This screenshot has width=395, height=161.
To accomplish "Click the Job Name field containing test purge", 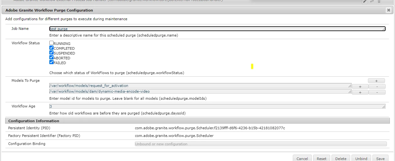I will (217, 29).
